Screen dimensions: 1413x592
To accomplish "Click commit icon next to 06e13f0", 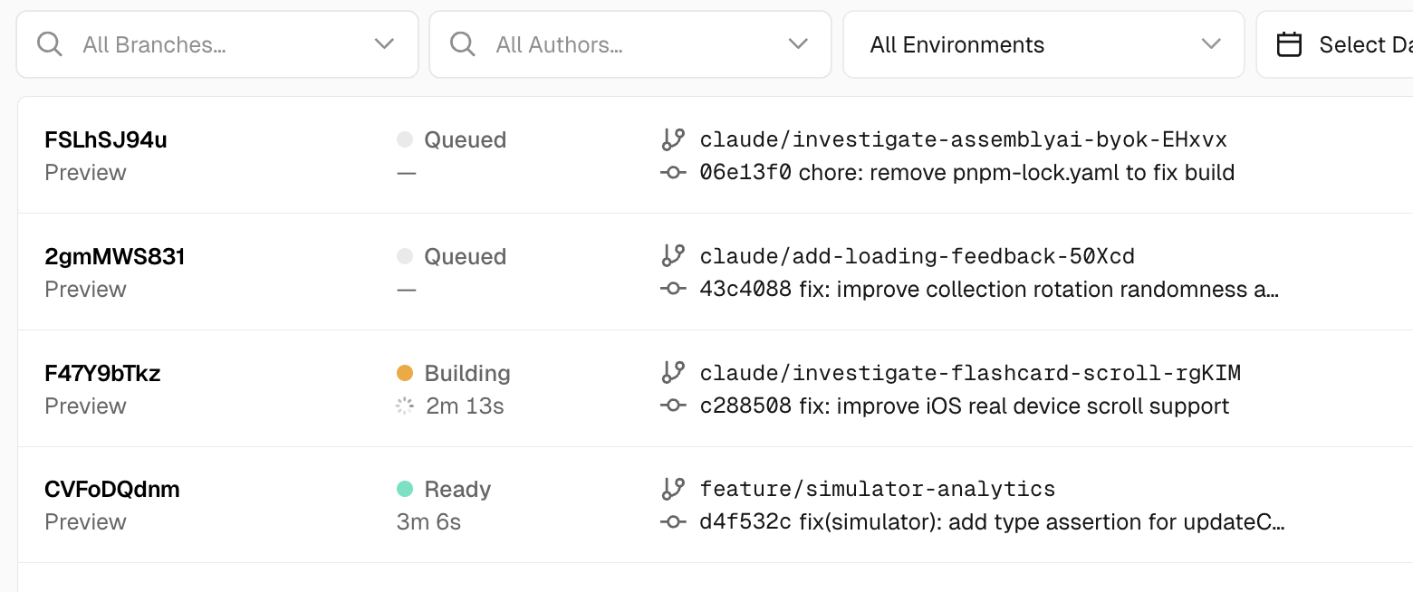I will (672, 173).
